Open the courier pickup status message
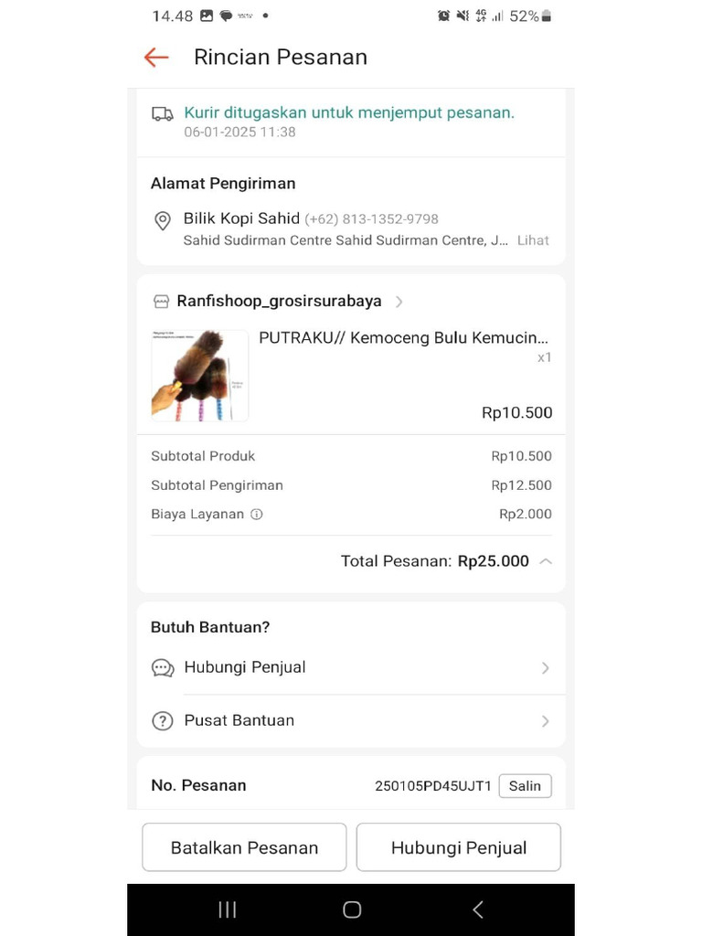Image resolution: width=702 pixels, height=936 pixels. point(349,113)
